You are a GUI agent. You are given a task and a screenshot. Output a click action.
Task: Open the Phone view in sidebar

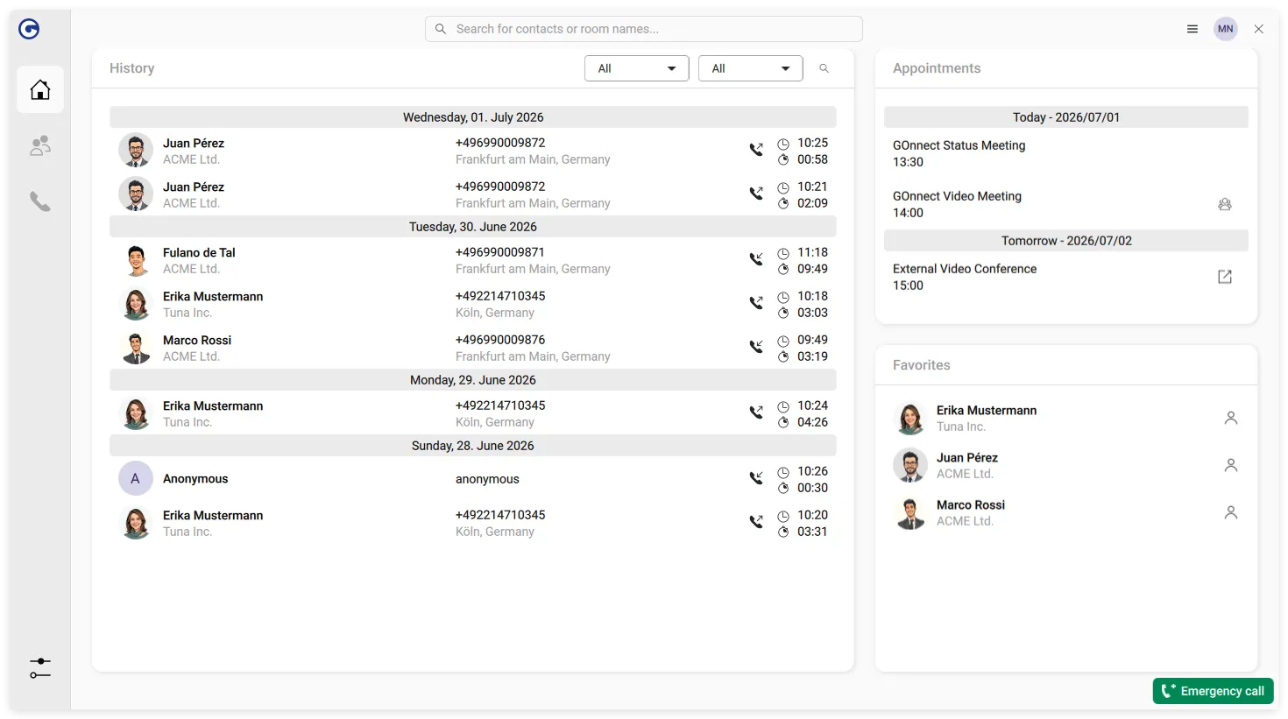coord(40,201)
